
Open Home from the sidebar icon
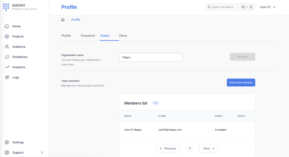(7, 26)
